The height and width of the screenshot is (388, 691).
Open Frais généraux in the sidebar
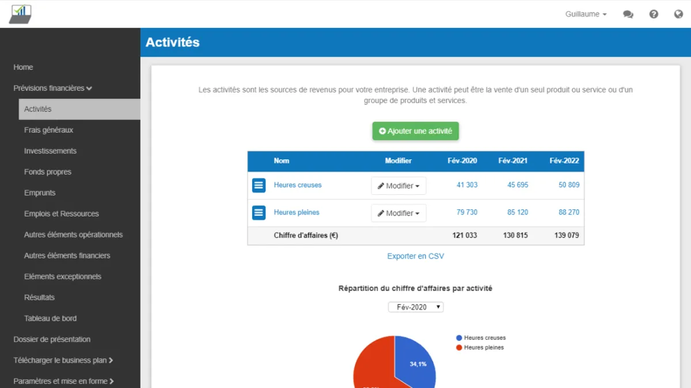coord(48,130)
